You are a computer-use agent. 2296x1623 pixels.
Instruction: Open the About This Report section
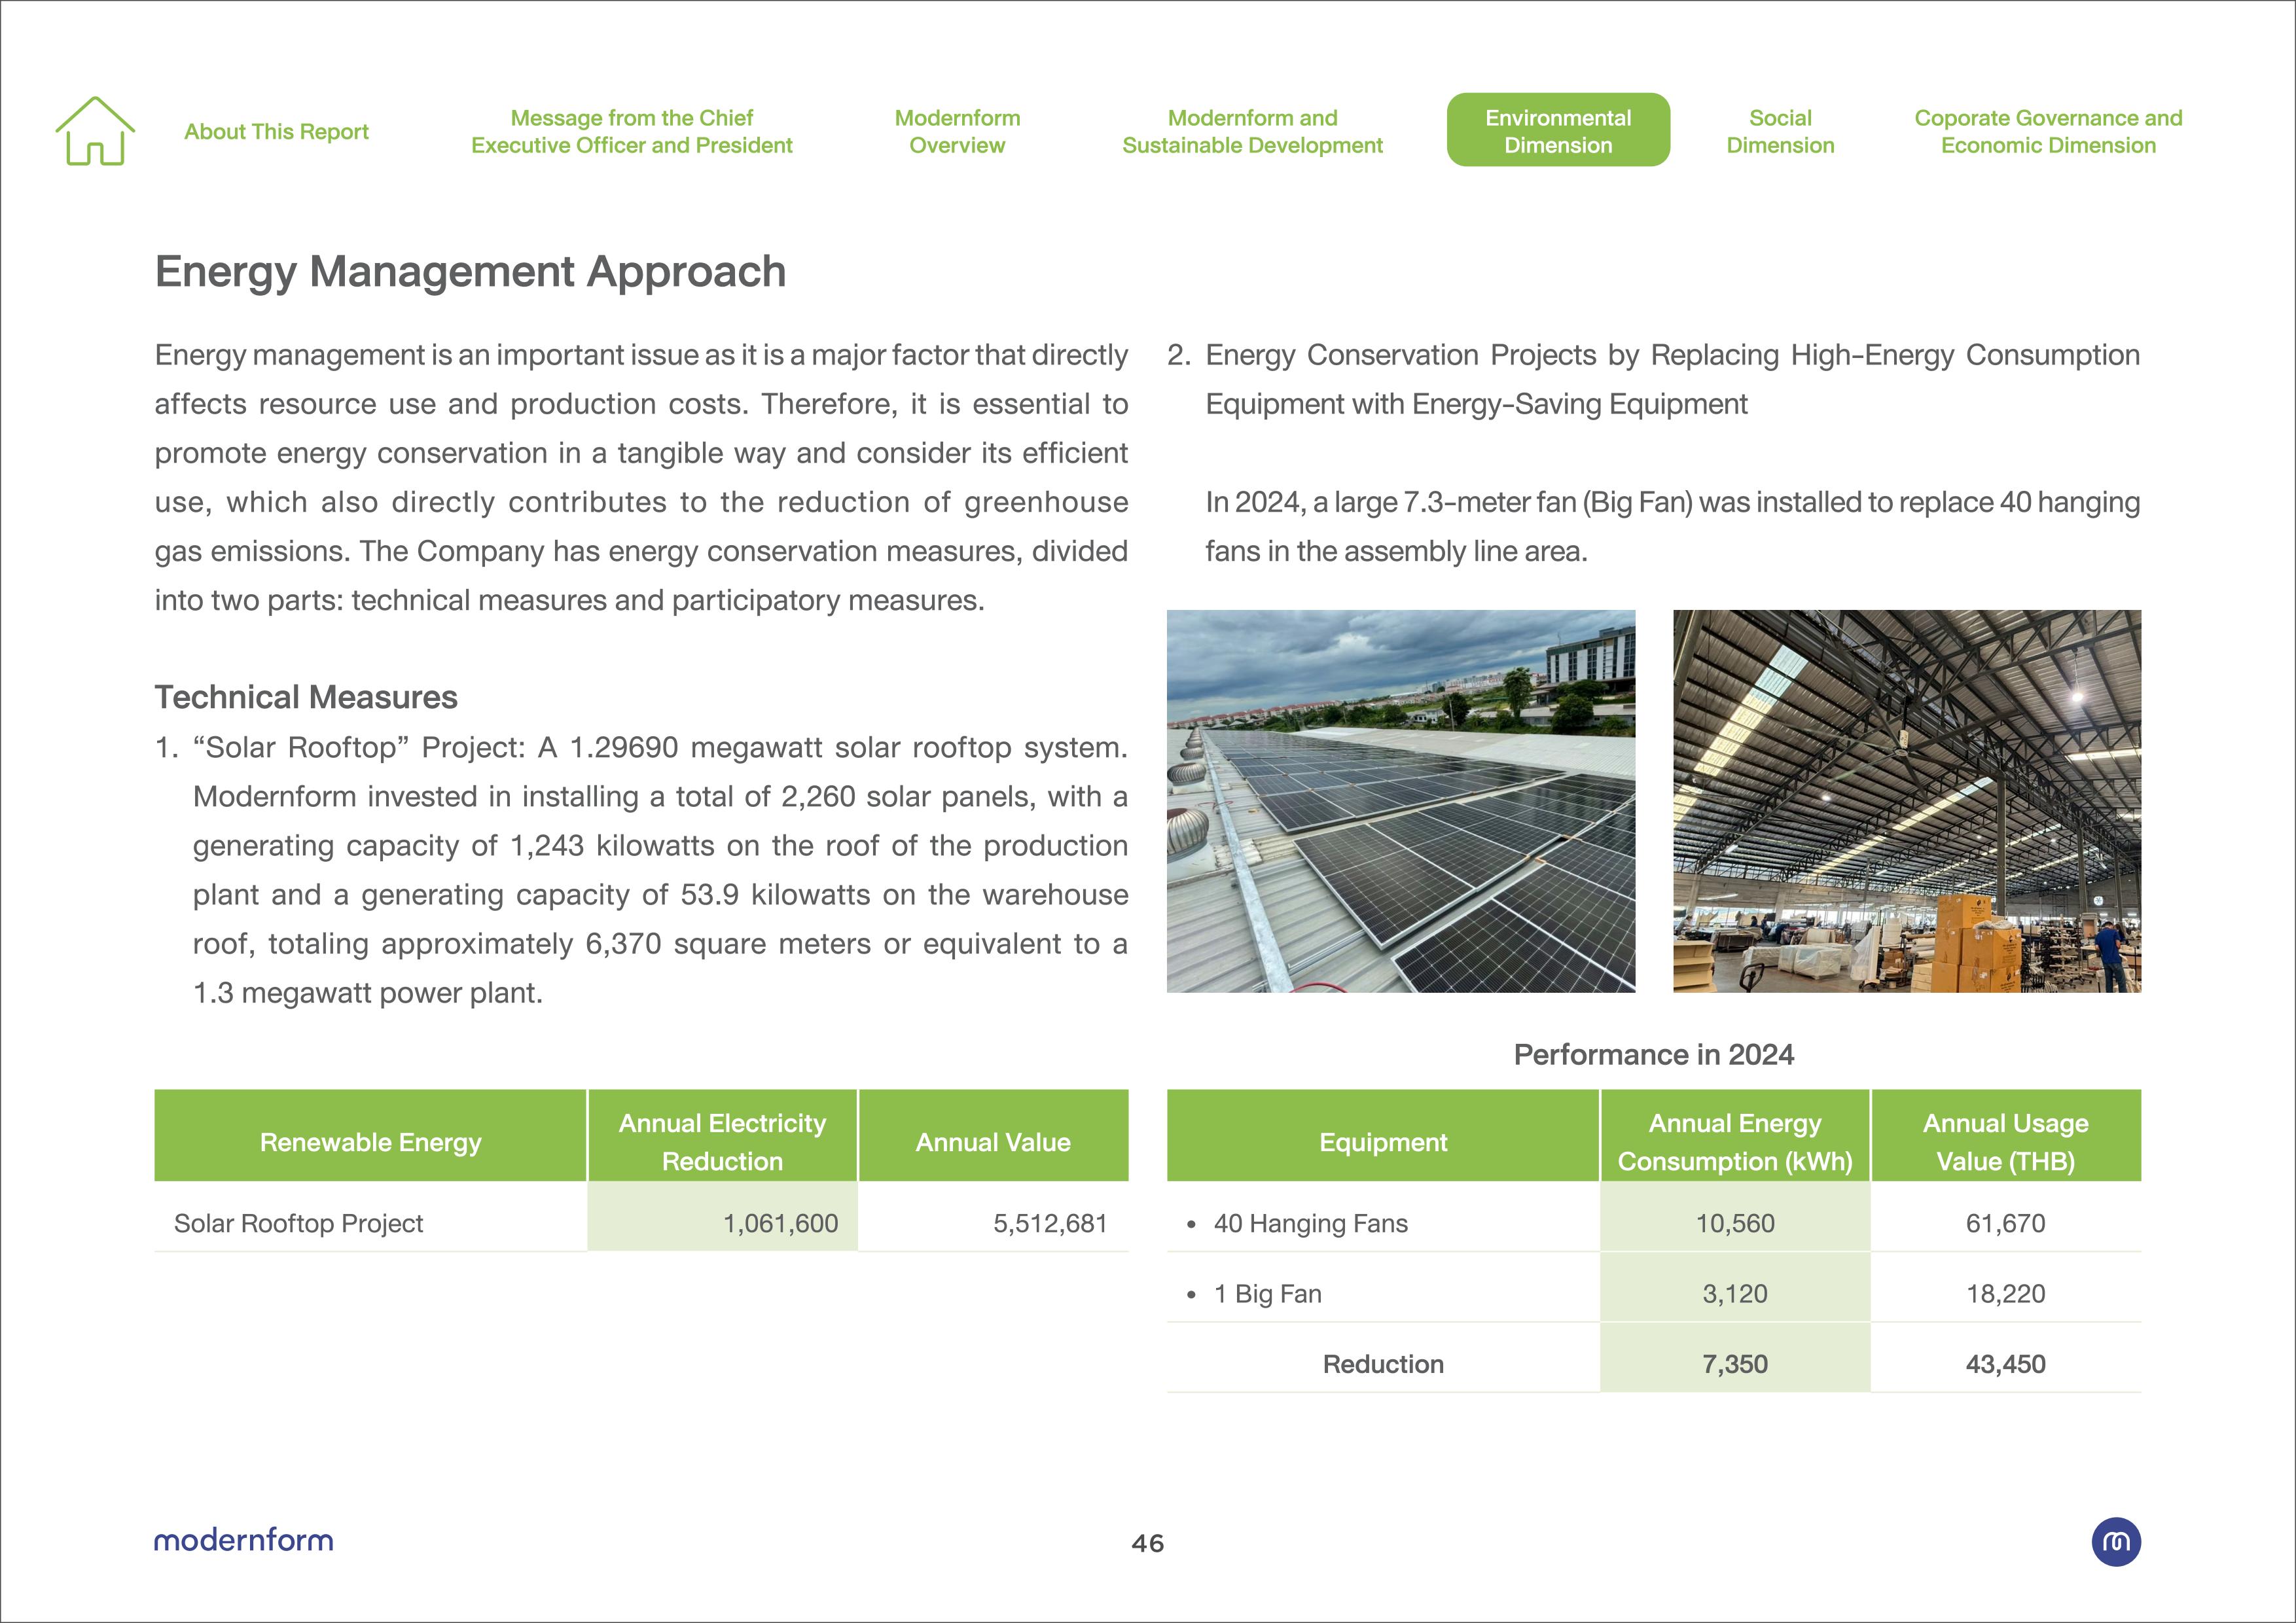click(x=276, y=132)
